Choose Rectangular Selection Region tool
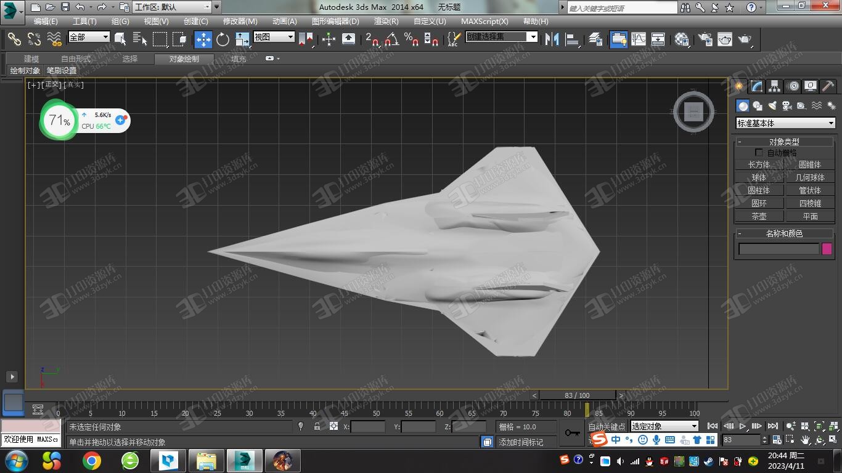 tap(160, 39)
